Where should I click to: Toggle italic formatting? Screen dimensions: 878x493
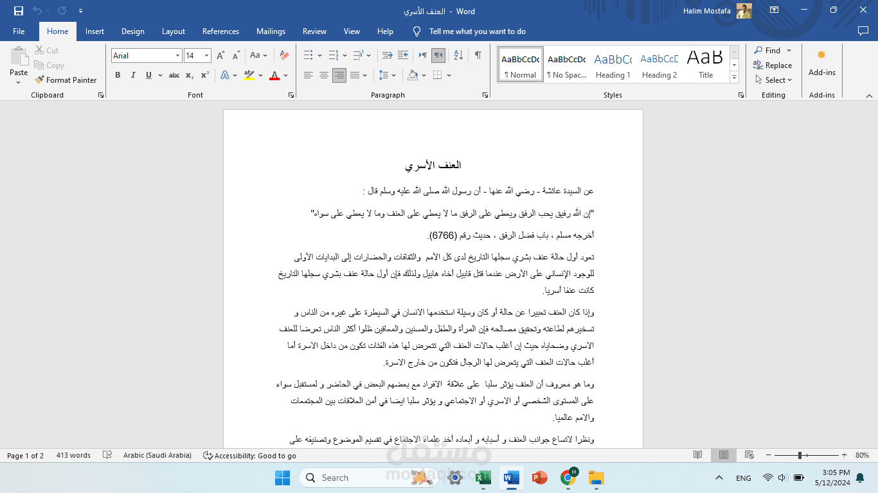point(133,75)
